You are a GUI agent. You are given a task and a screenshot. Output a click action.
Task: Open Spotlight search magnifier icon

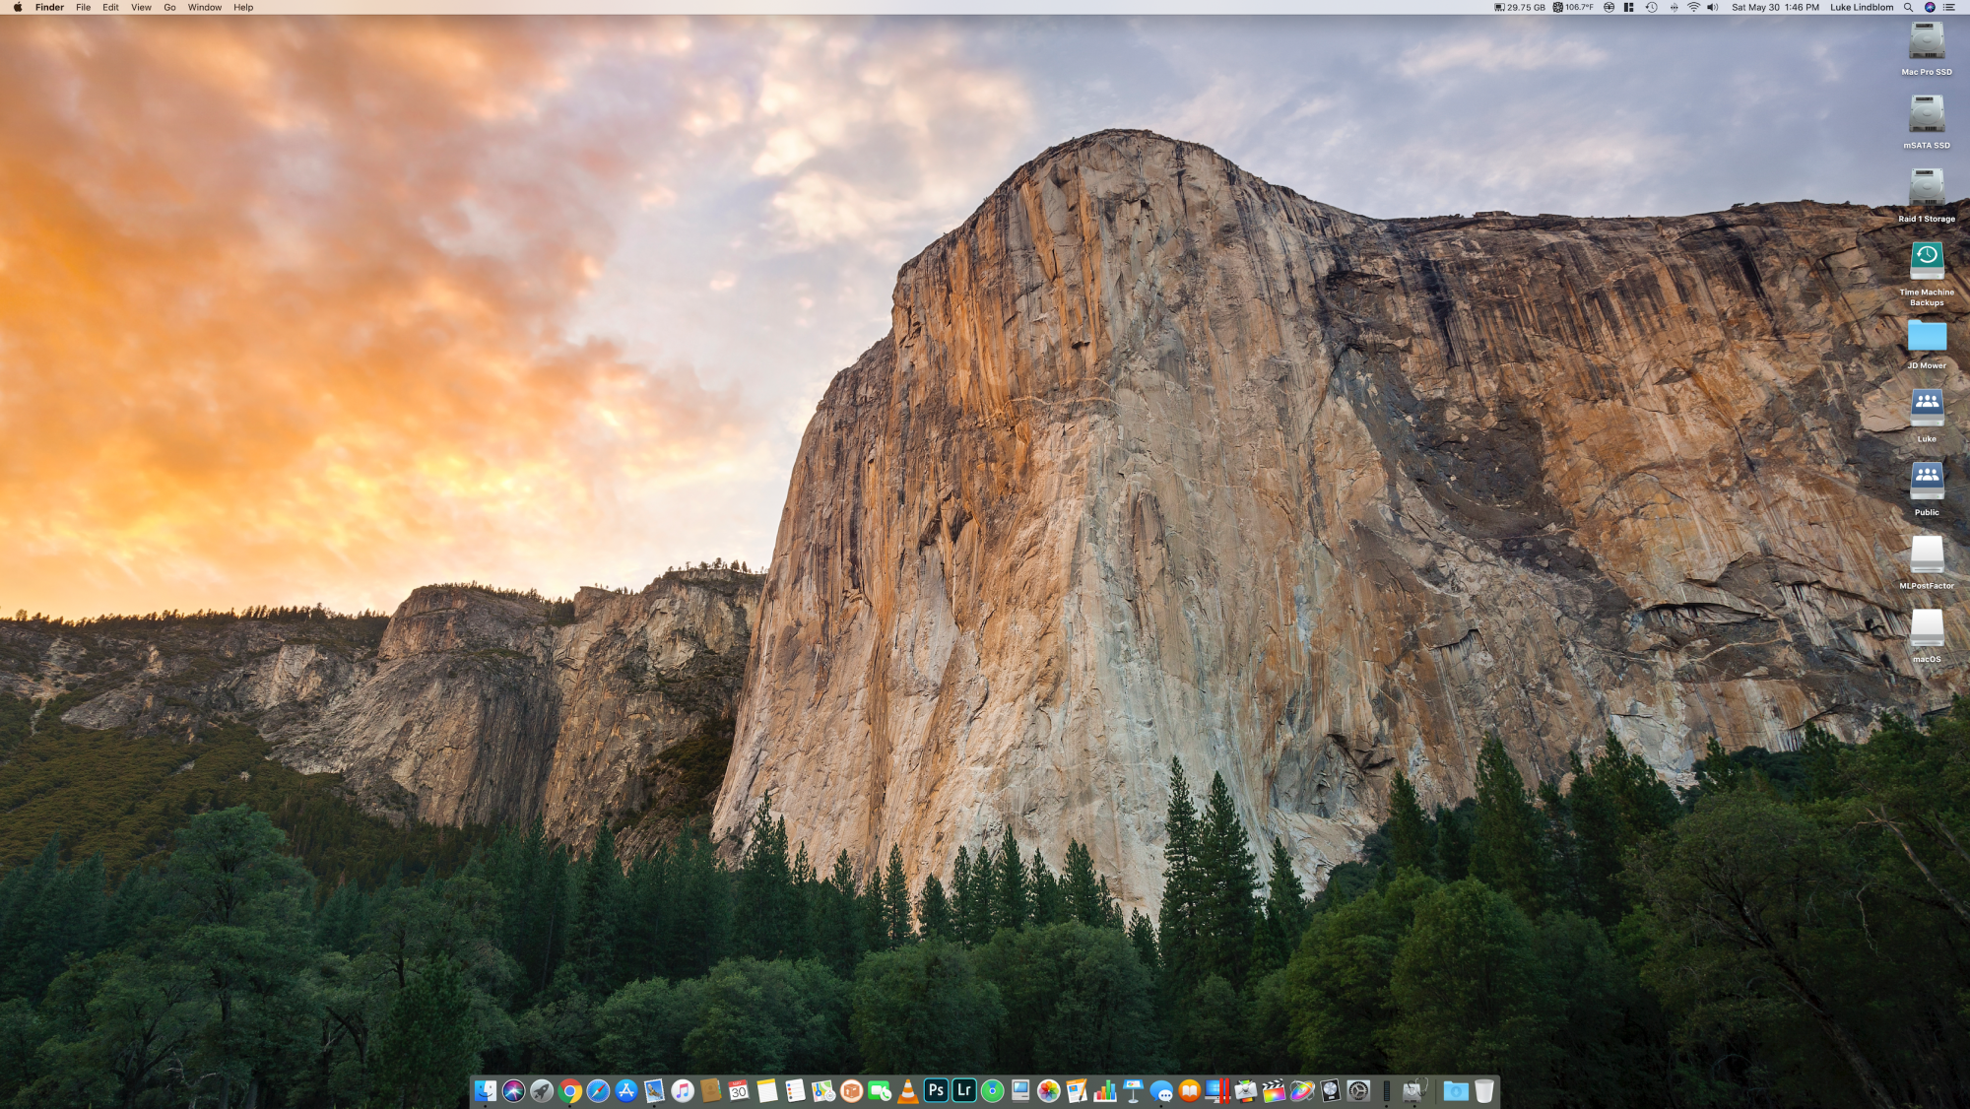[1908, 7]
